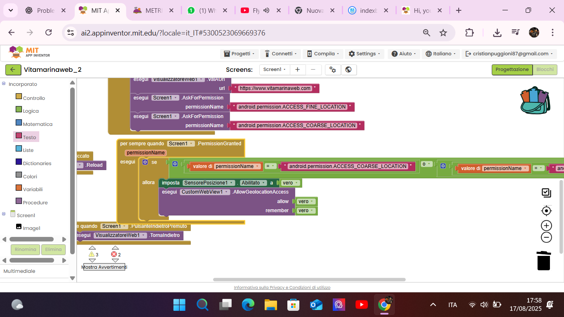The image size is (564, 317).
Task: Center workspace with the crosshair icon
Action: pyautogui.click(x=546, y=211)
